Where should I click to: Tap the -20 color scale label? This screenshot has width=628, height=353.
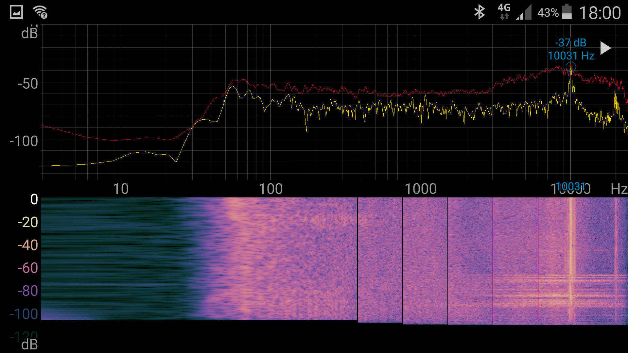coord(28,222)
